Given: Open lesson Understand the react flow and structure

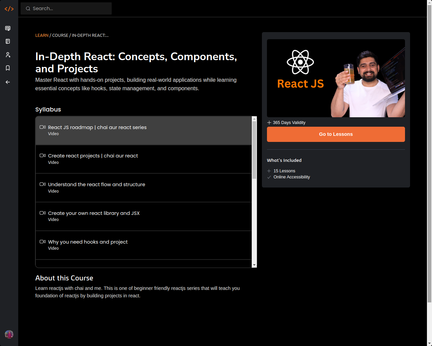Looking at the screenshot, I should [143, 188].
